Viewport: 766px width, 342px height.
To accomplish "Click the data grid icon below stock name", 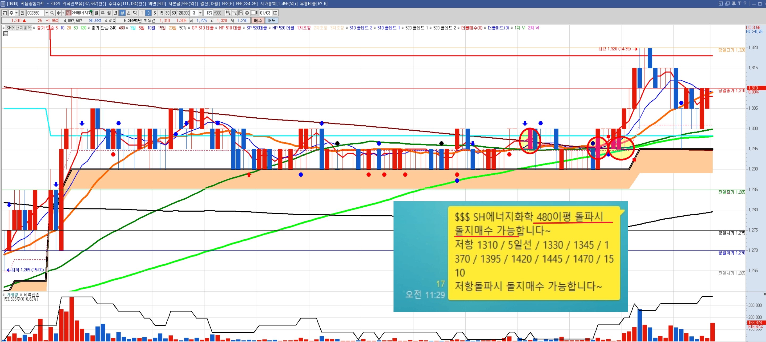I will (6, 34).
